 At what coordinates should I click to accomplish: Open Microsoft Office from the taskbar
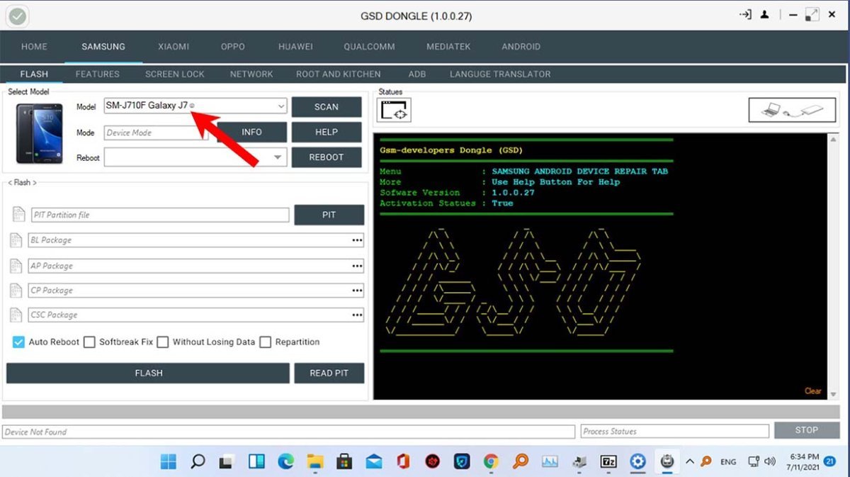click(x=404, y=461)
